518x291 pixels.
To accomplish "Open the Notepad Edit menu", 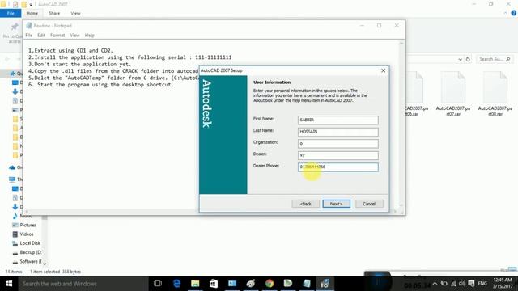I will click(x=41, y=35).
